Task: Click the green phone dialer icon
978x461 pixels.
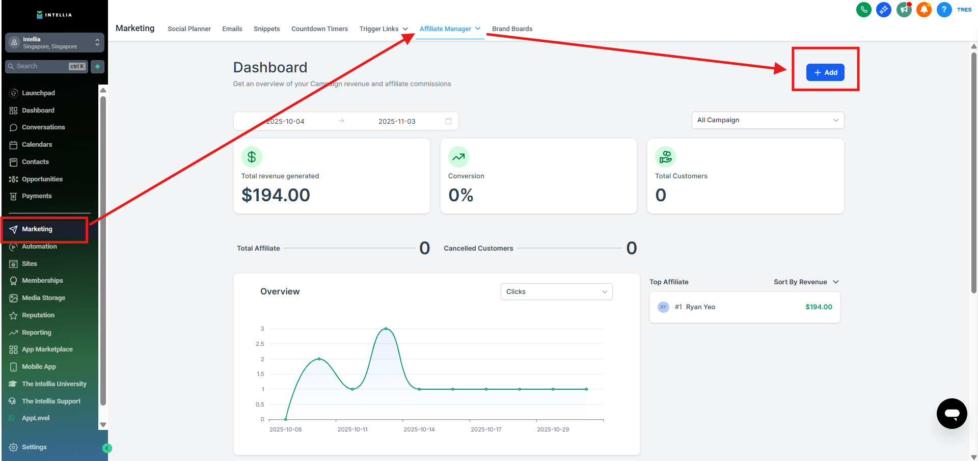Action: (863, 10)
